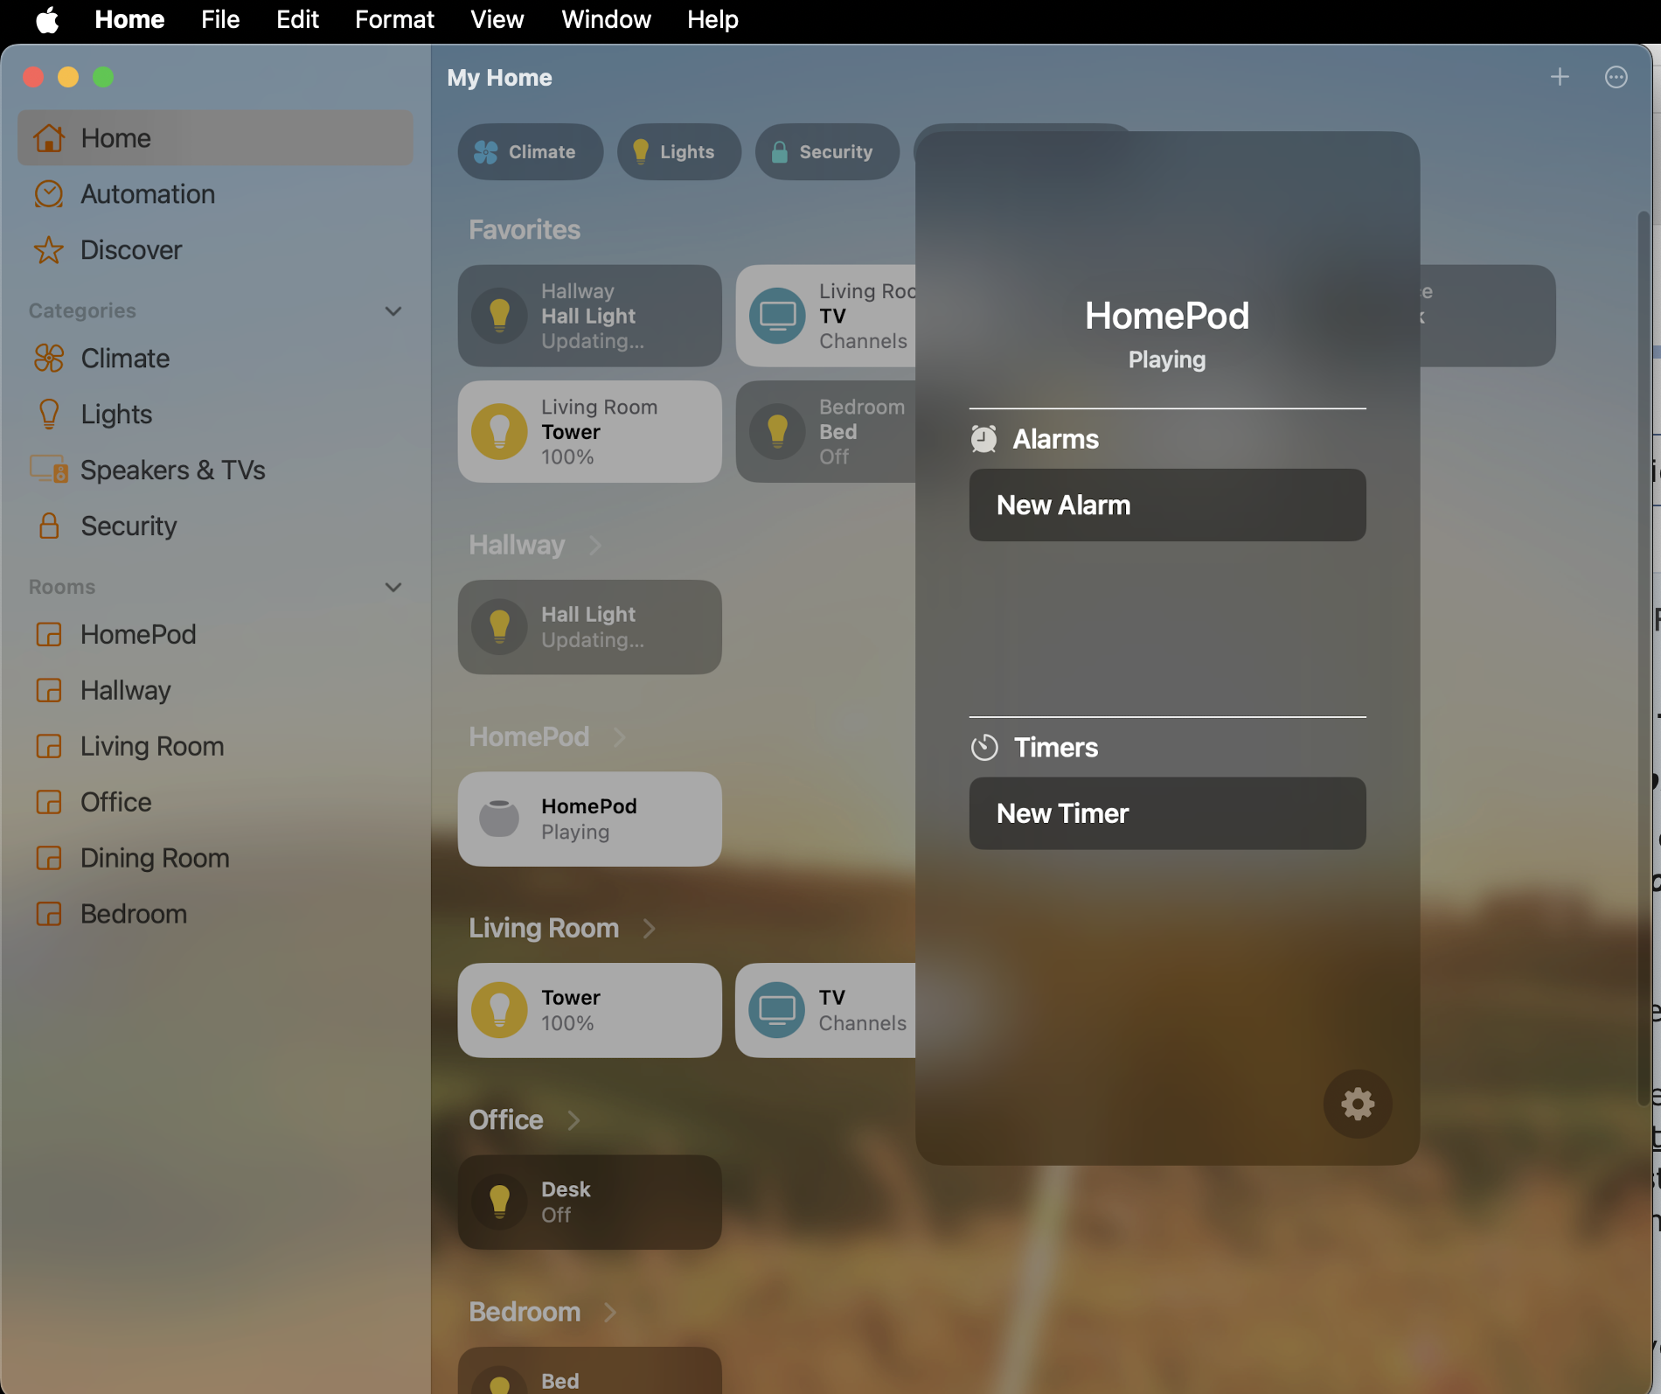Click bulb icon in Lights pill
Image resolution: width=1661 pixels, height=1394 pixels.
[x=641, y=152]
